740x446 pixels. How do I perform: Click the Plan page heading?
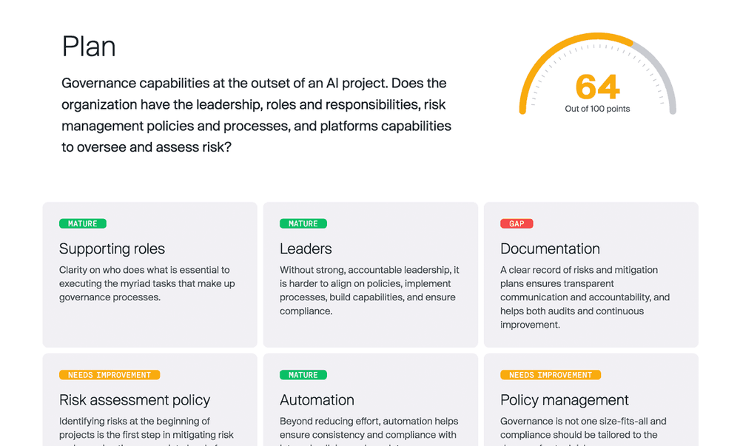point(88,46)
